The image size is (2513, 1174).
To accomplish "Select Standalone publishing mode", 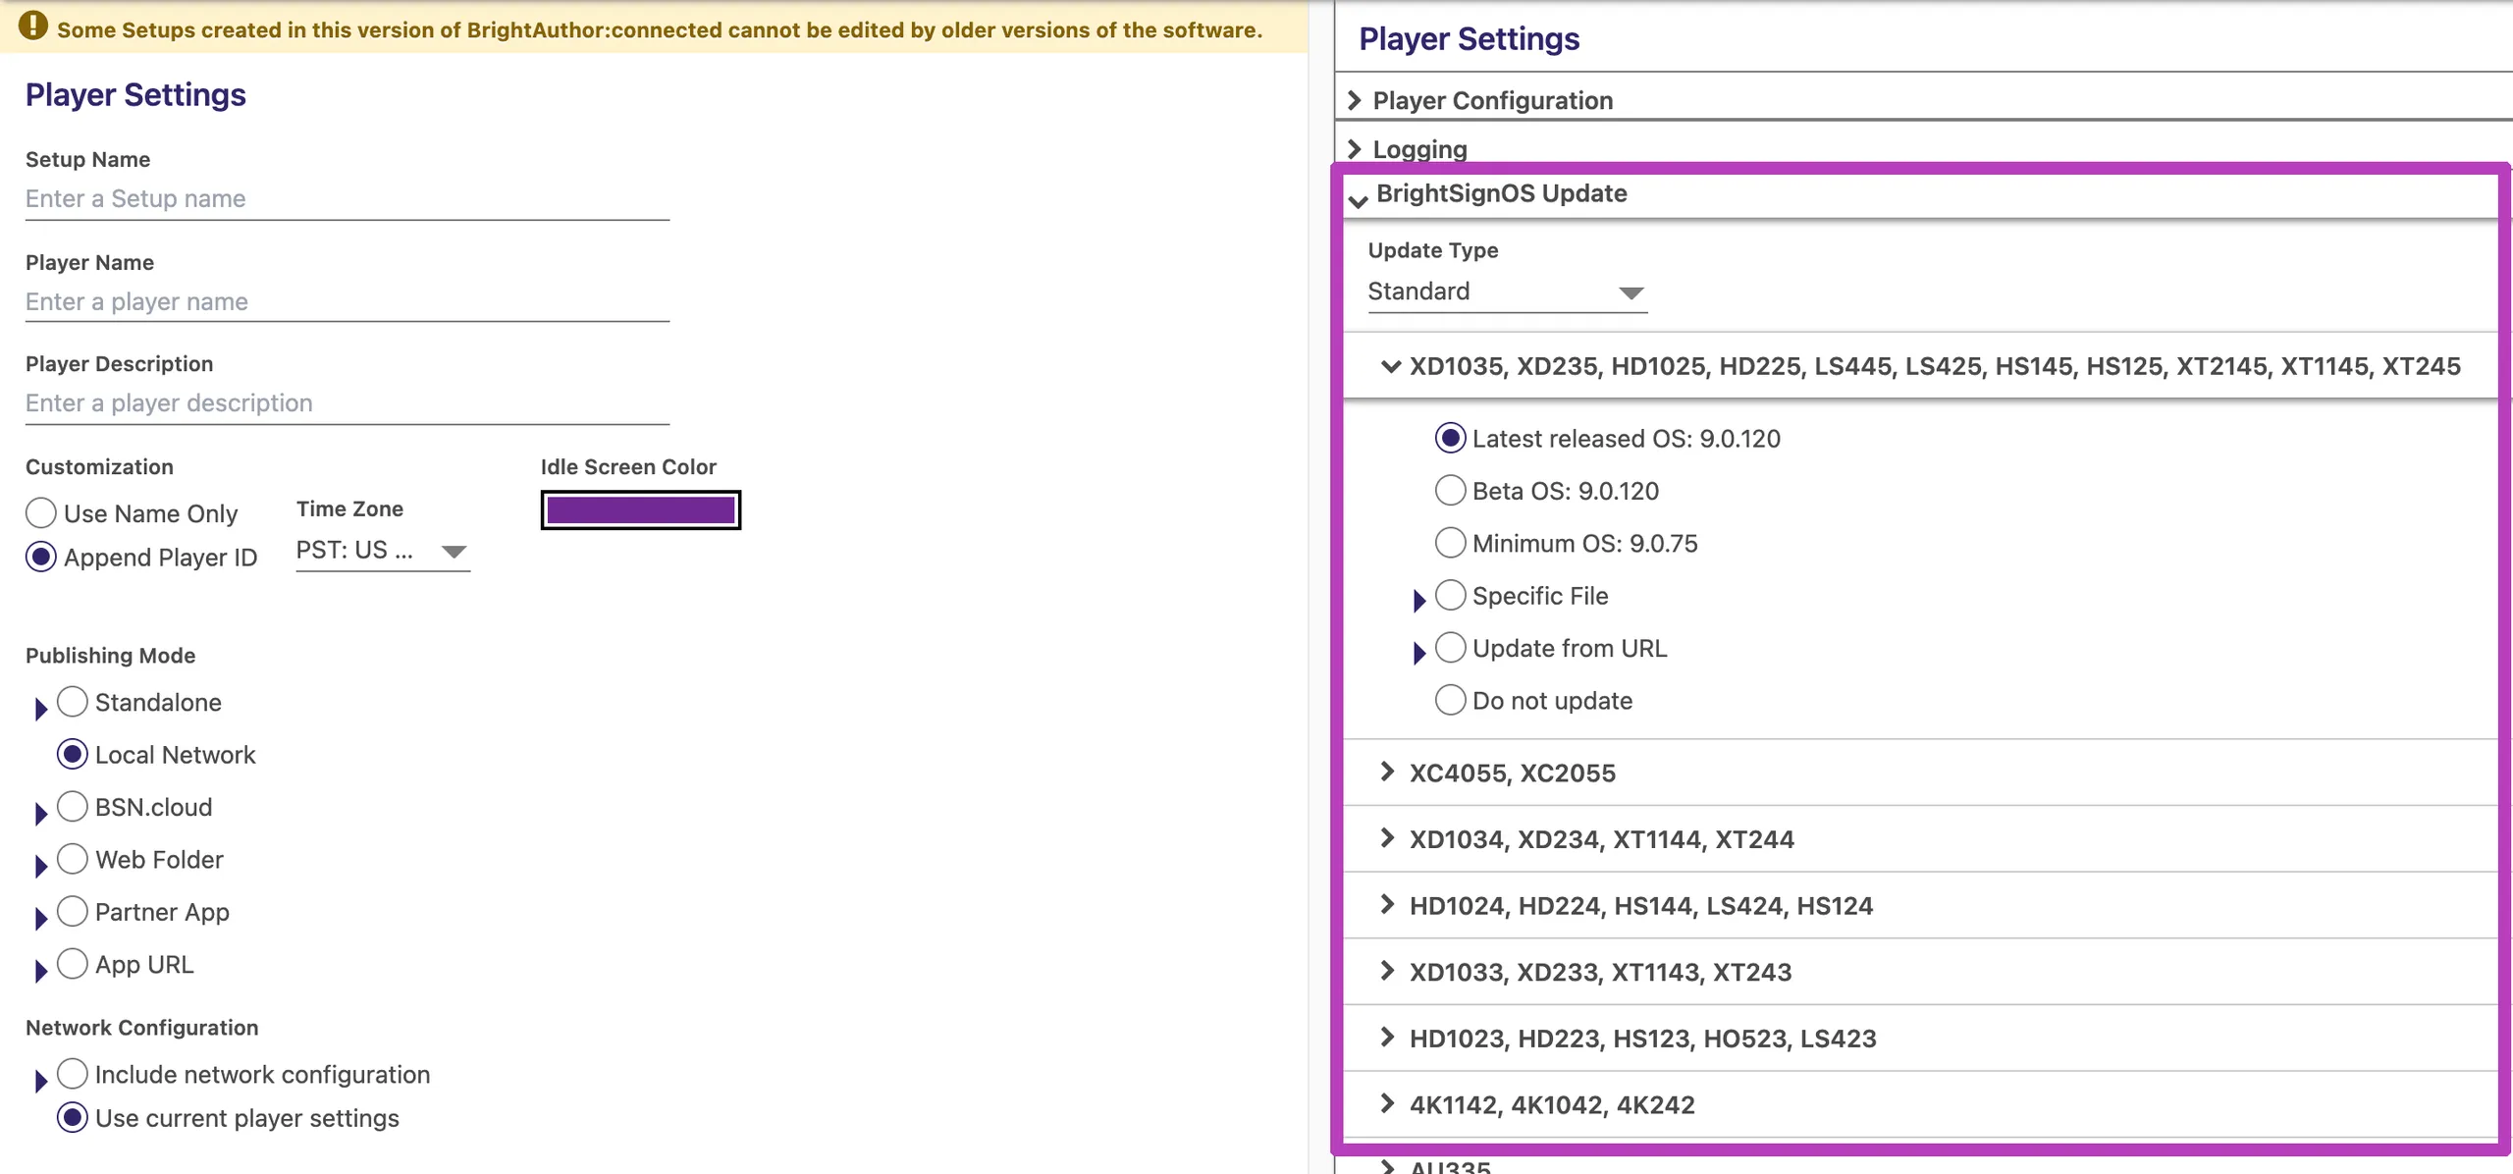I will [73, 702].
